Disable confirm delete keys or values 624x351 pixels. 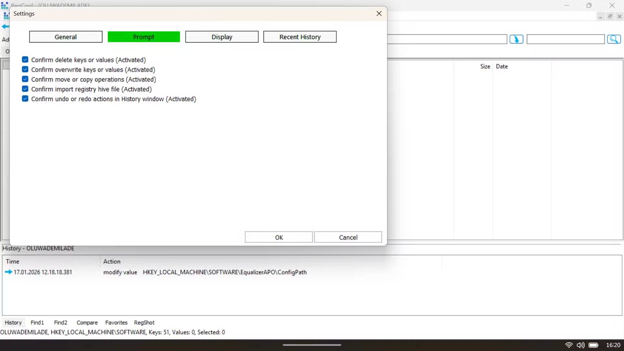coord(25,59)
